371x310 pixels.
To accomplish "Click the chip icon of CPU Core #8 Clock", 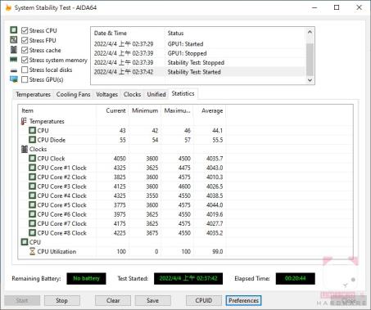I will click(32, 232).
